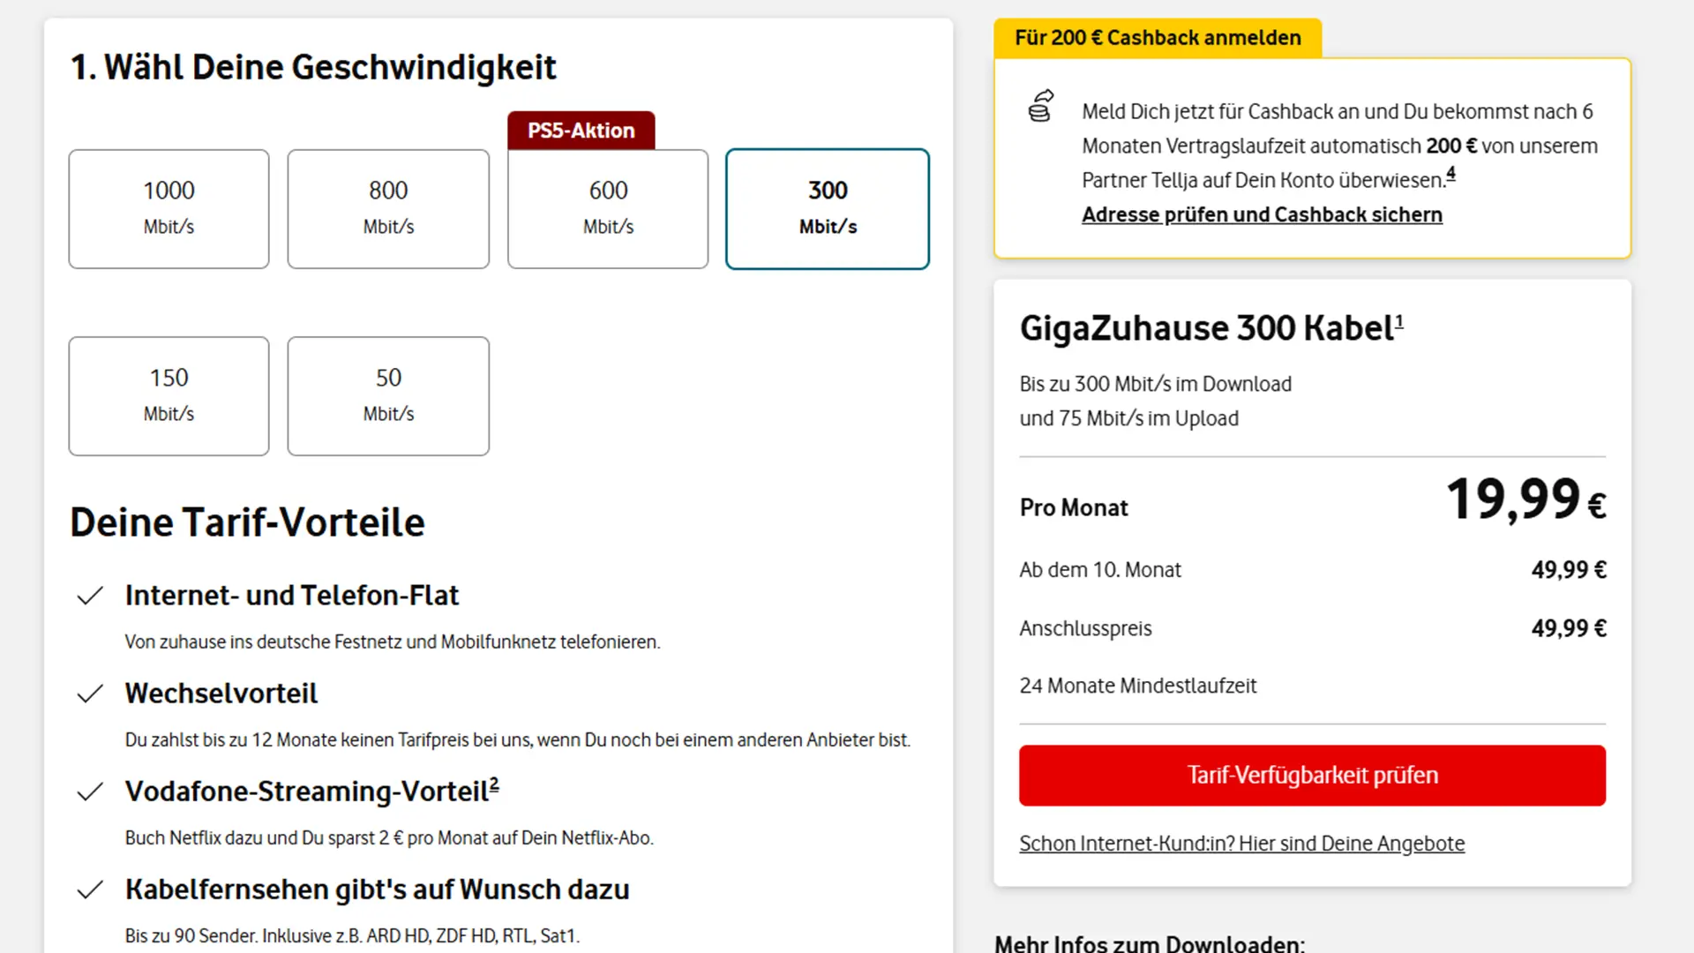Open footnote 1 on GigaZuhause 300 Kabel
The image size is (1694, 953).
[1399, 320]
